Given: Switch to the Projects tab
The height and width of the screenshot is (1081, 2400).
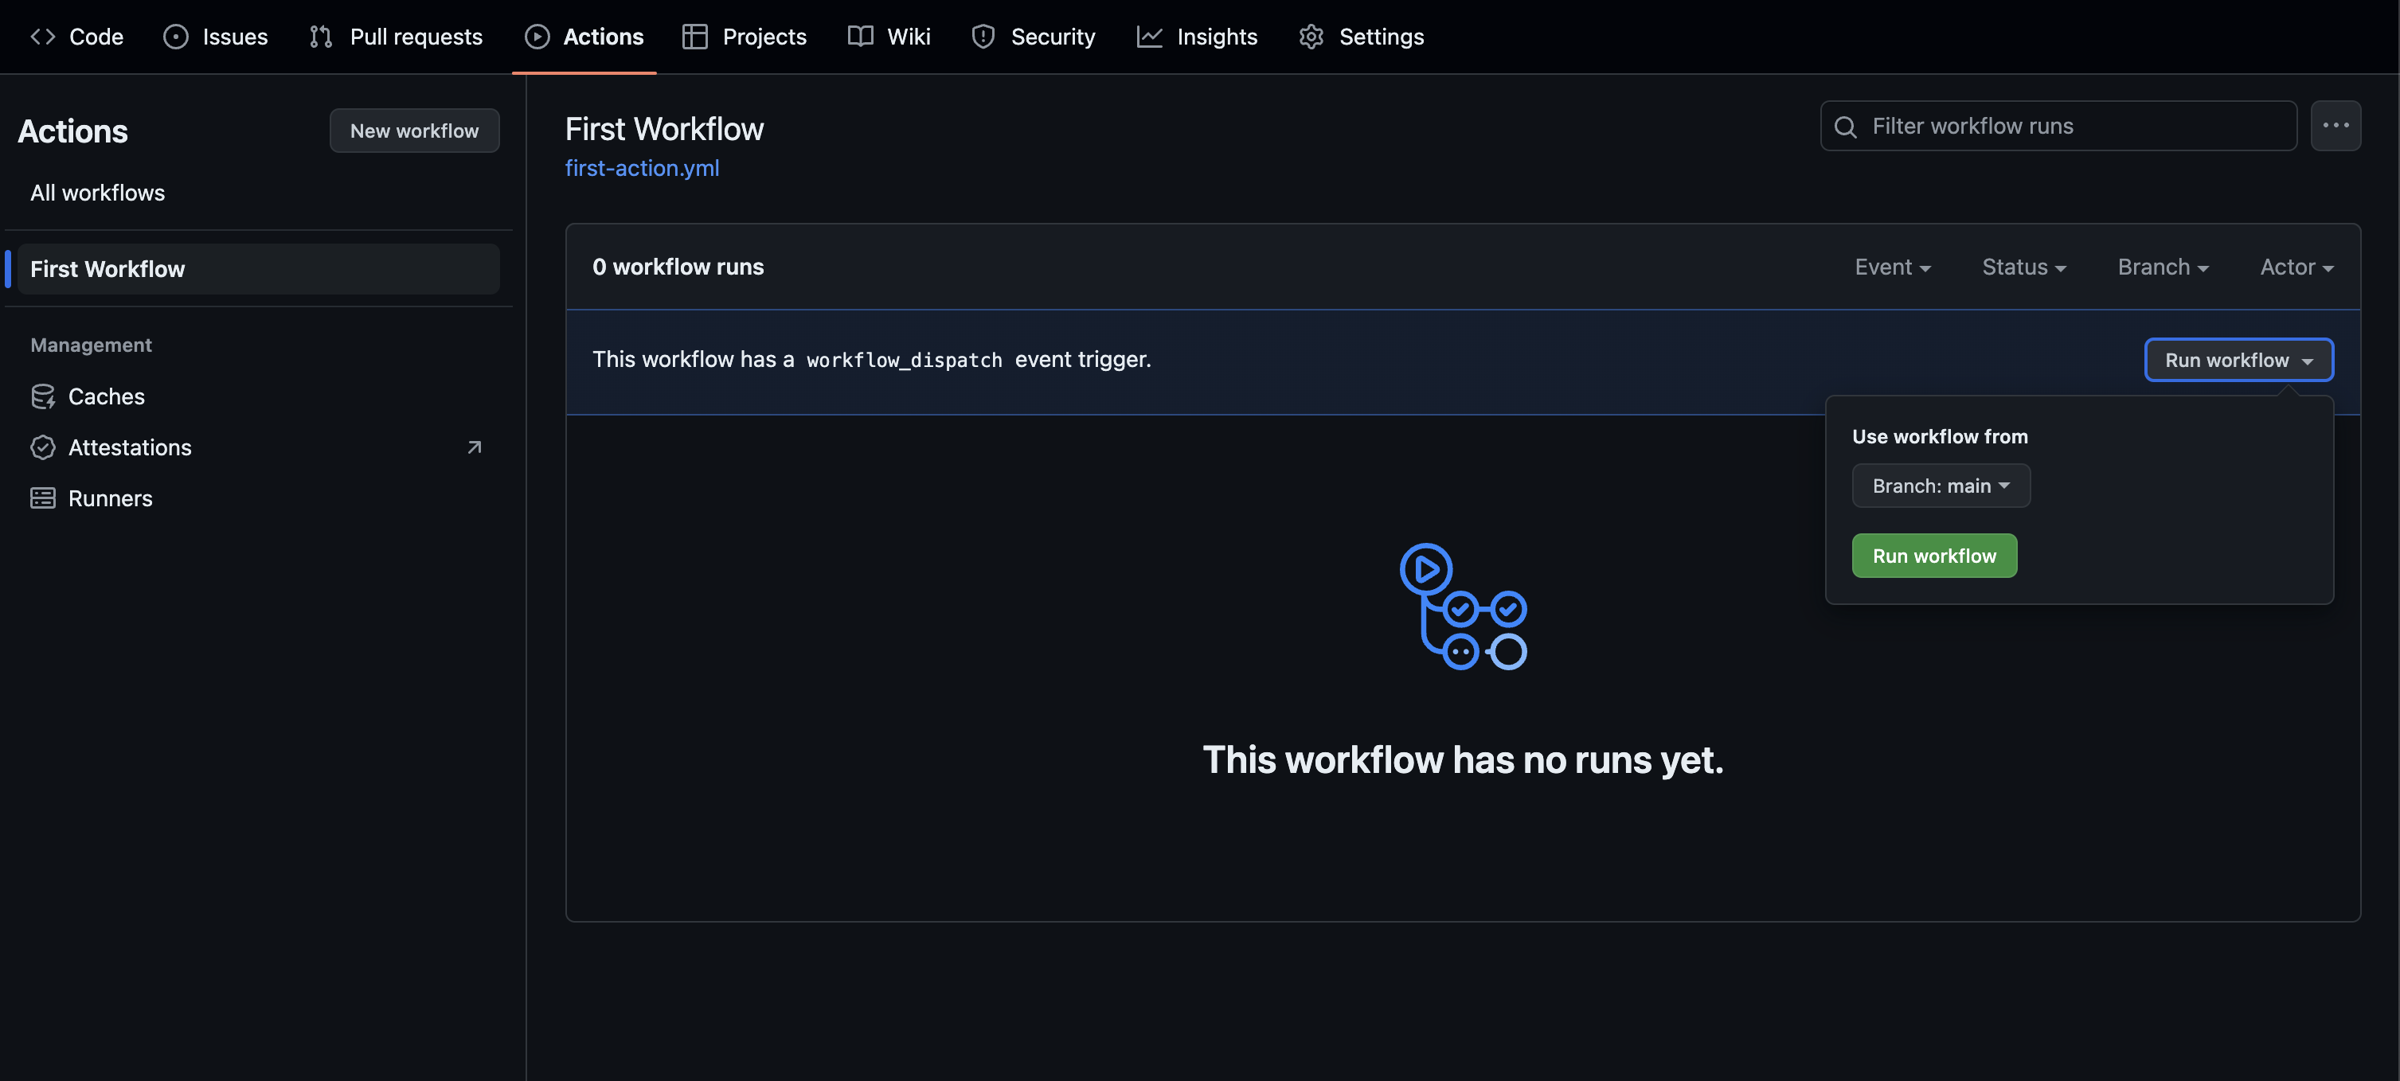Looking at the screenshot, I should coord(745,37).
